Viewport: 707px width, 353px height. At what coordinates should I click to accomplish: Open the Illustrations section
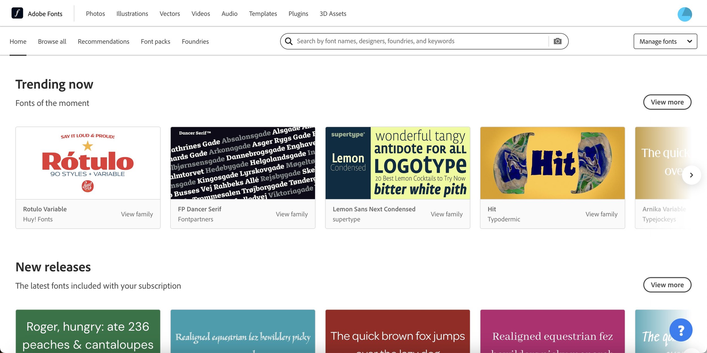click(x=132, y=14)
